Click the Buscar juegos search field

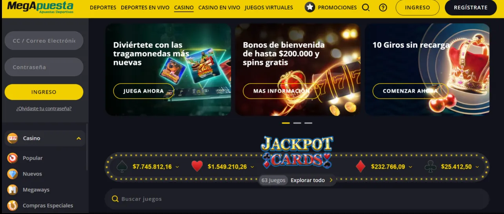pyautogui.click(x=297, y=199)
